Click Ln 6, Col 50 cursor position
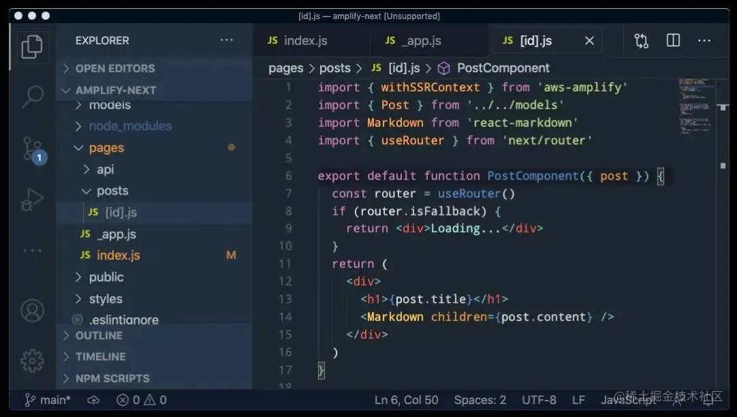The image size is (737, 417). 406,400
